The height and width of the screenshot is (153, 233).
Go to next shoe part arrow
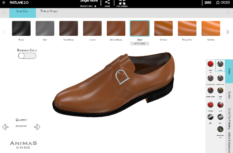pyautogui.click(x=37, y=126)
